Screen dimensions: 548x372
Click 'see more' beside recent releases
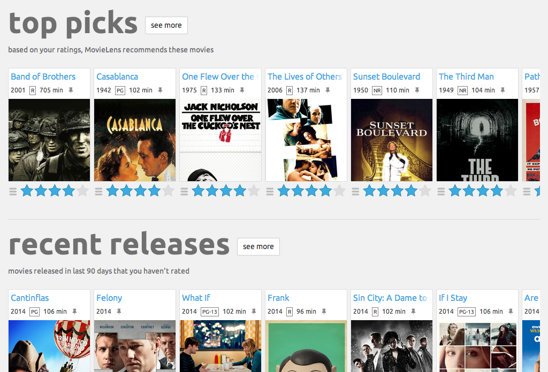258,246
